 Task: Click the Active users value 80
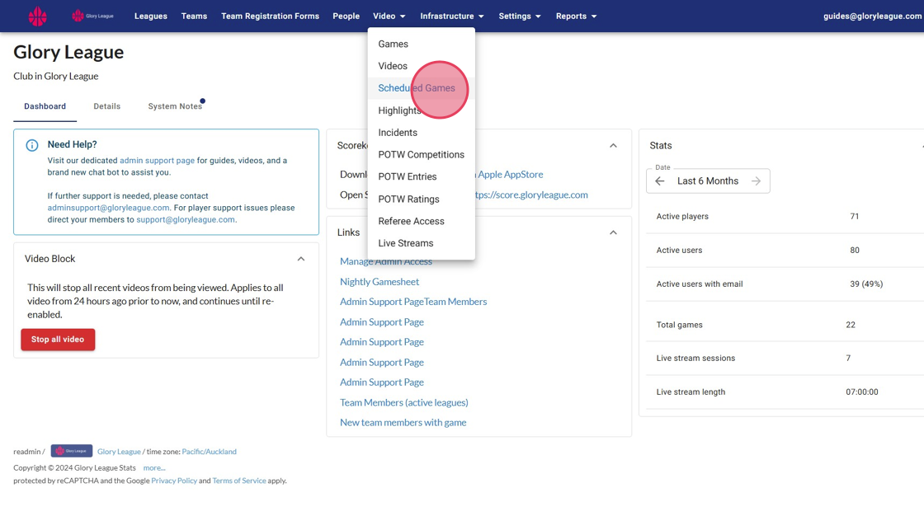coord(855,251)
